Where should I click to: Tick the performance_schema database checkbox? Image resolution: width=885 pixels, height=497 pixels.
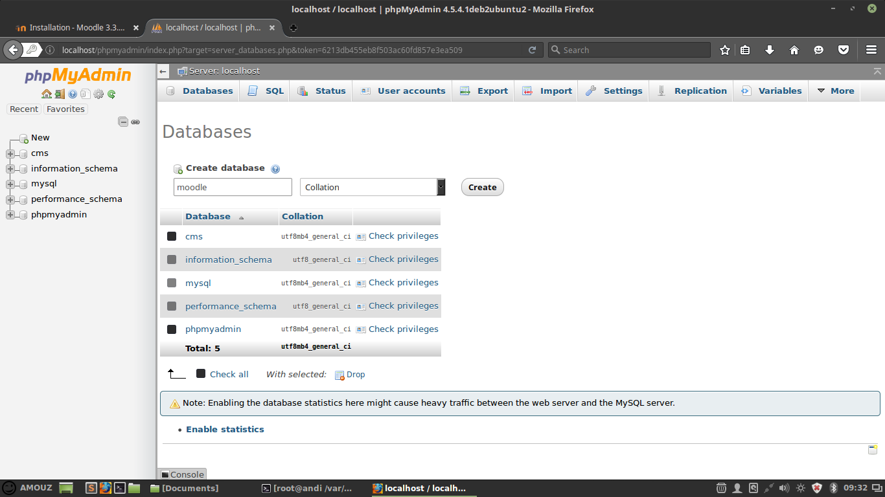click(172, 306)
